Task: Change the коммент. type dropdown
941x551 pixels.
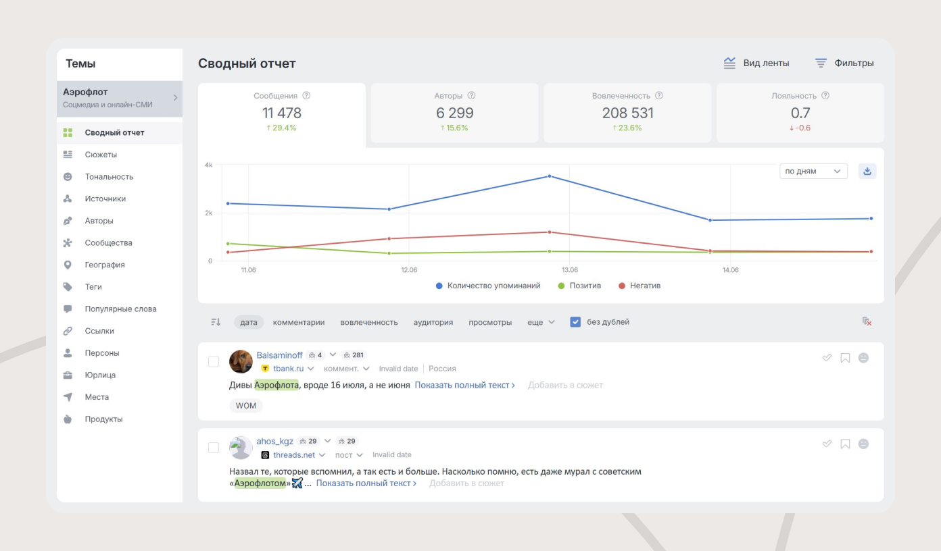Action: click(x=347, y=369)
